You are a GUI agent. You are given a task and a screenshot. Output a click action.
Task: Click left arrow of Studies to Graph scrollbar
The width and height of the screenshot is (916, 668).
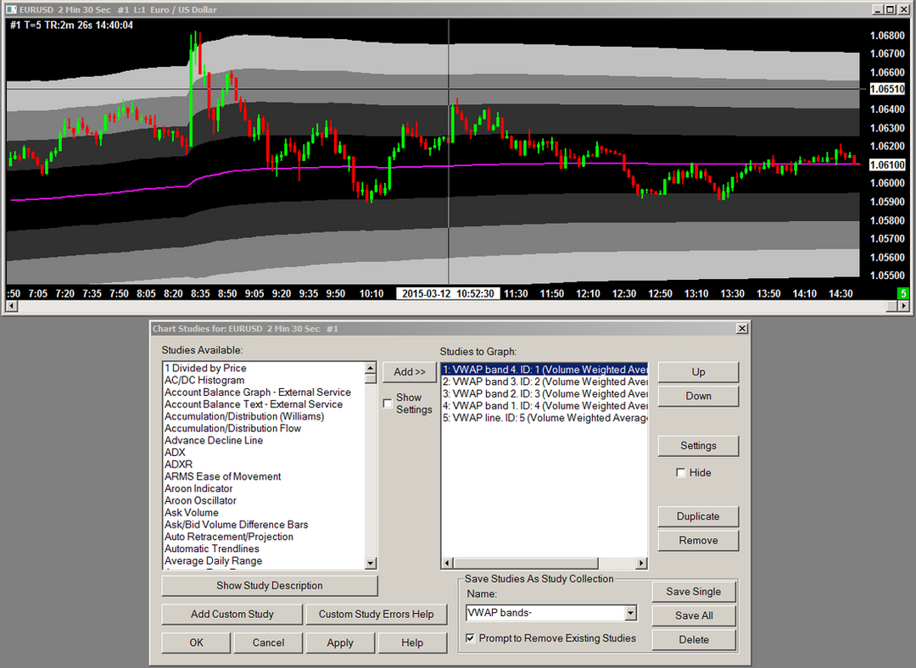[x=448, y=563]
